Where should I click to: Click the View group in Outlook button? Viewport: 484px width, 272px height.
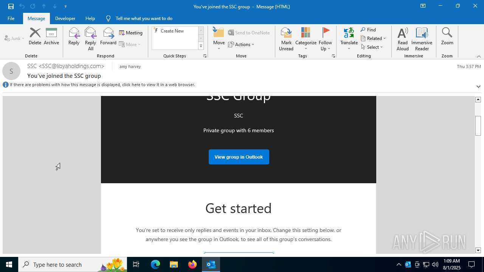tap(239, 157)
